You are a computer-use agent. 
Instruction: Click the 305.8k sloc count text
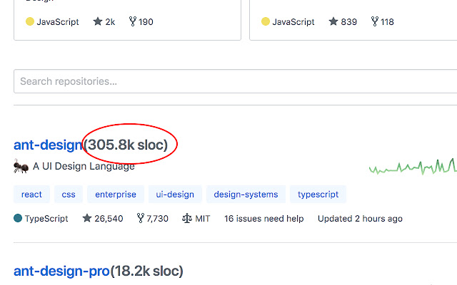(x=126, y=145)
